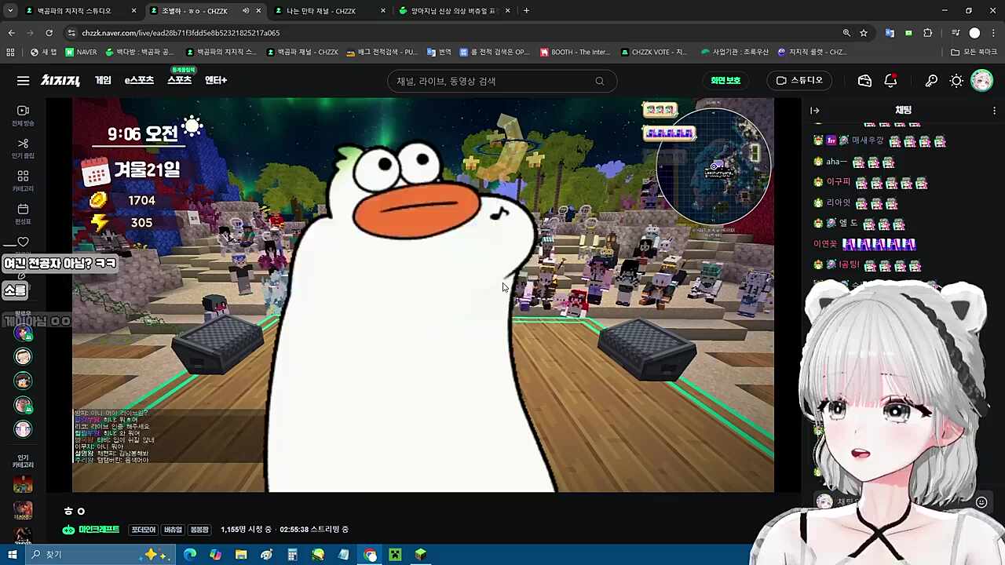Viewport: 1005px width, 565px height.
Task: Focus the channel and live search field
Action: (x=493, y=81)
